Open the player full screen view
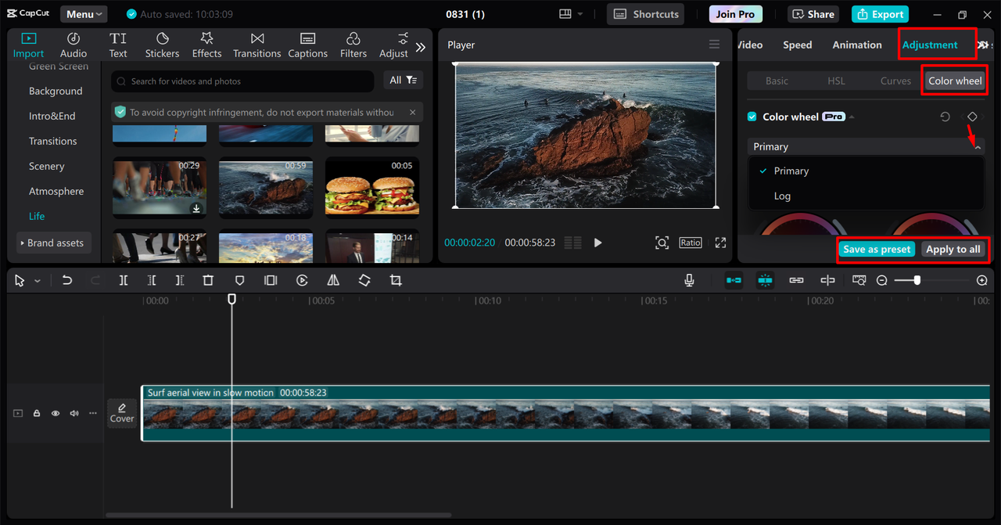 (720, 243)
